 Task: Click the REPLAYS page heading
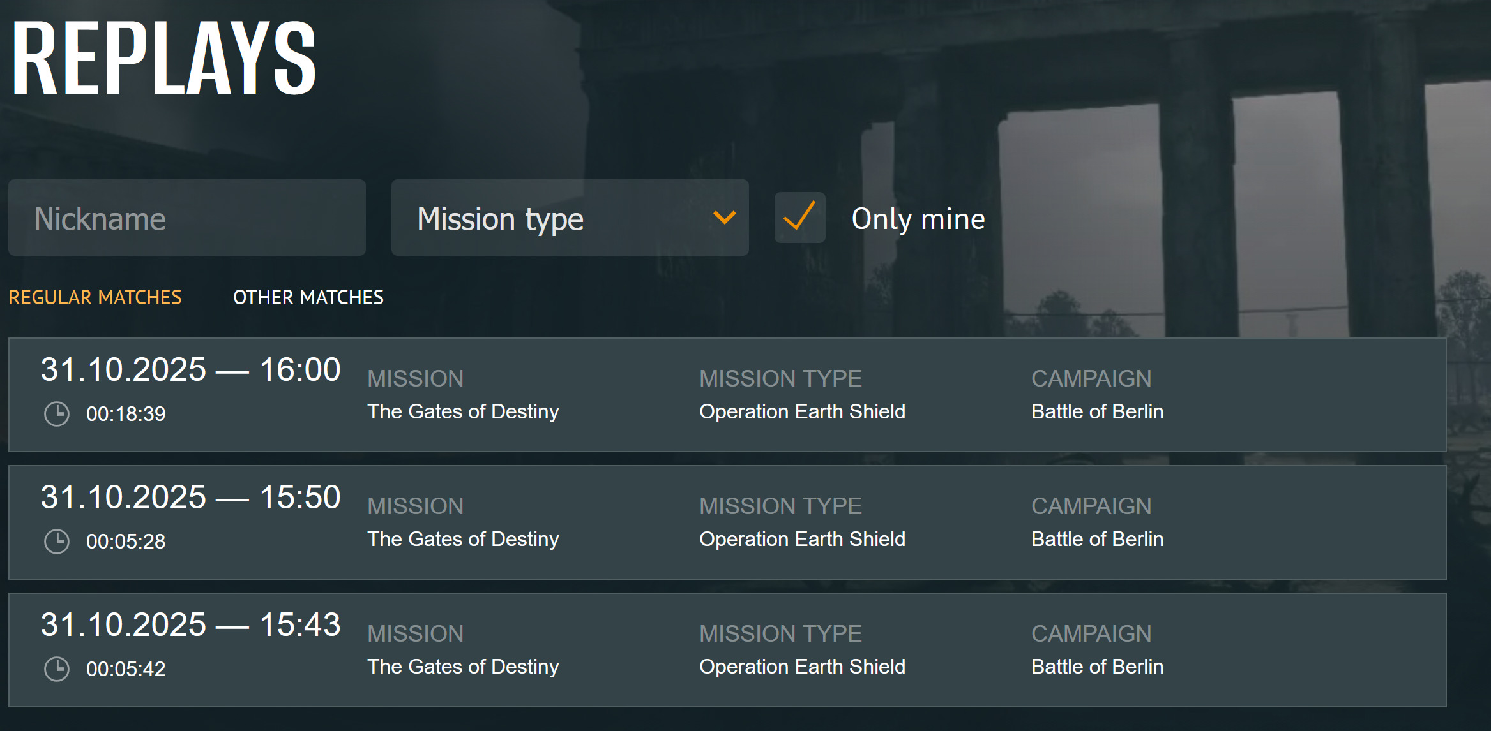[x=163, y=57]
